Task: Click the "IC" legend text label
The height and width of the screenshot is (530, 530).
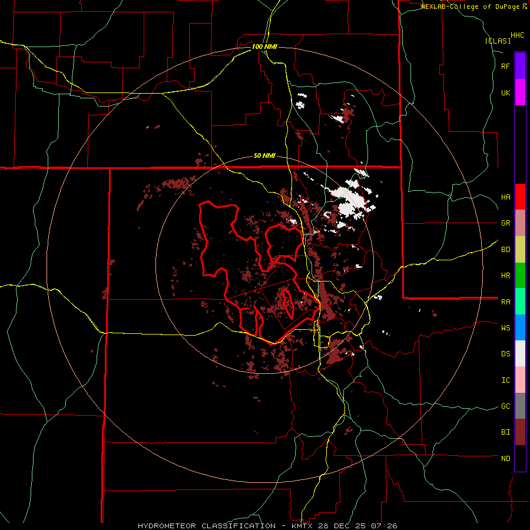Action: pos(506,380)
